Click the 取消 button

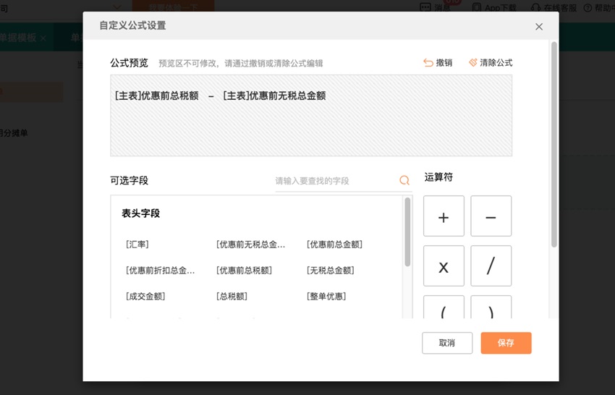[x=447, y=343]
